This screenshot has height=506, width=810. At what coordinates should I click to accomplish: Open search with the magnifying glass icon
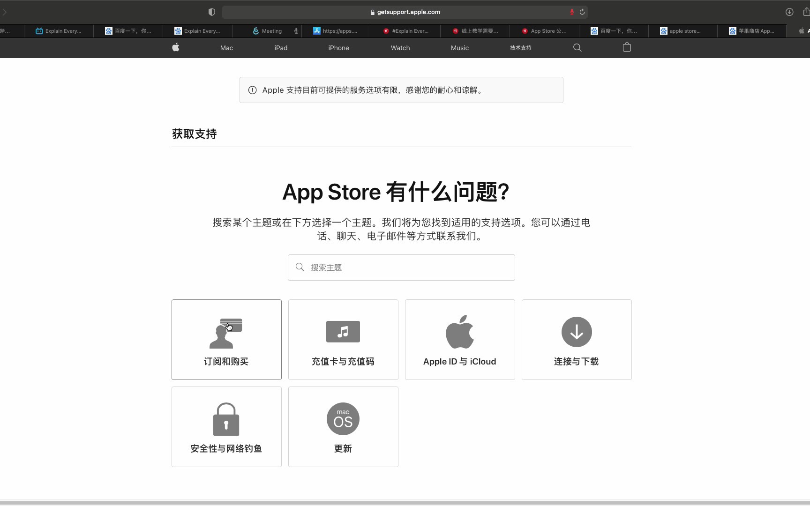tap(577, 47)
